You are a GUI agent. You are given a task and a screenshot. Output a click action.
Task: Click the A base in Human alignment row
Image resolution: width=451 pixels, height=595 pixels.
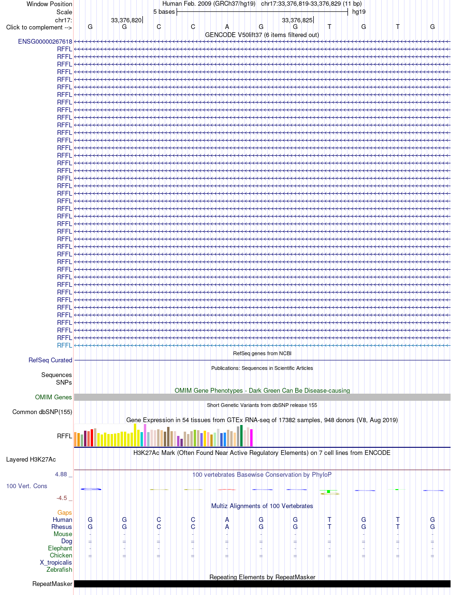[x=227, y=519]
